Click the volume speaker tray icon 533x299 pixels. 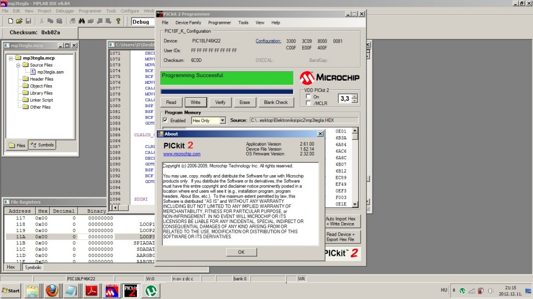(x=490, y=291)
